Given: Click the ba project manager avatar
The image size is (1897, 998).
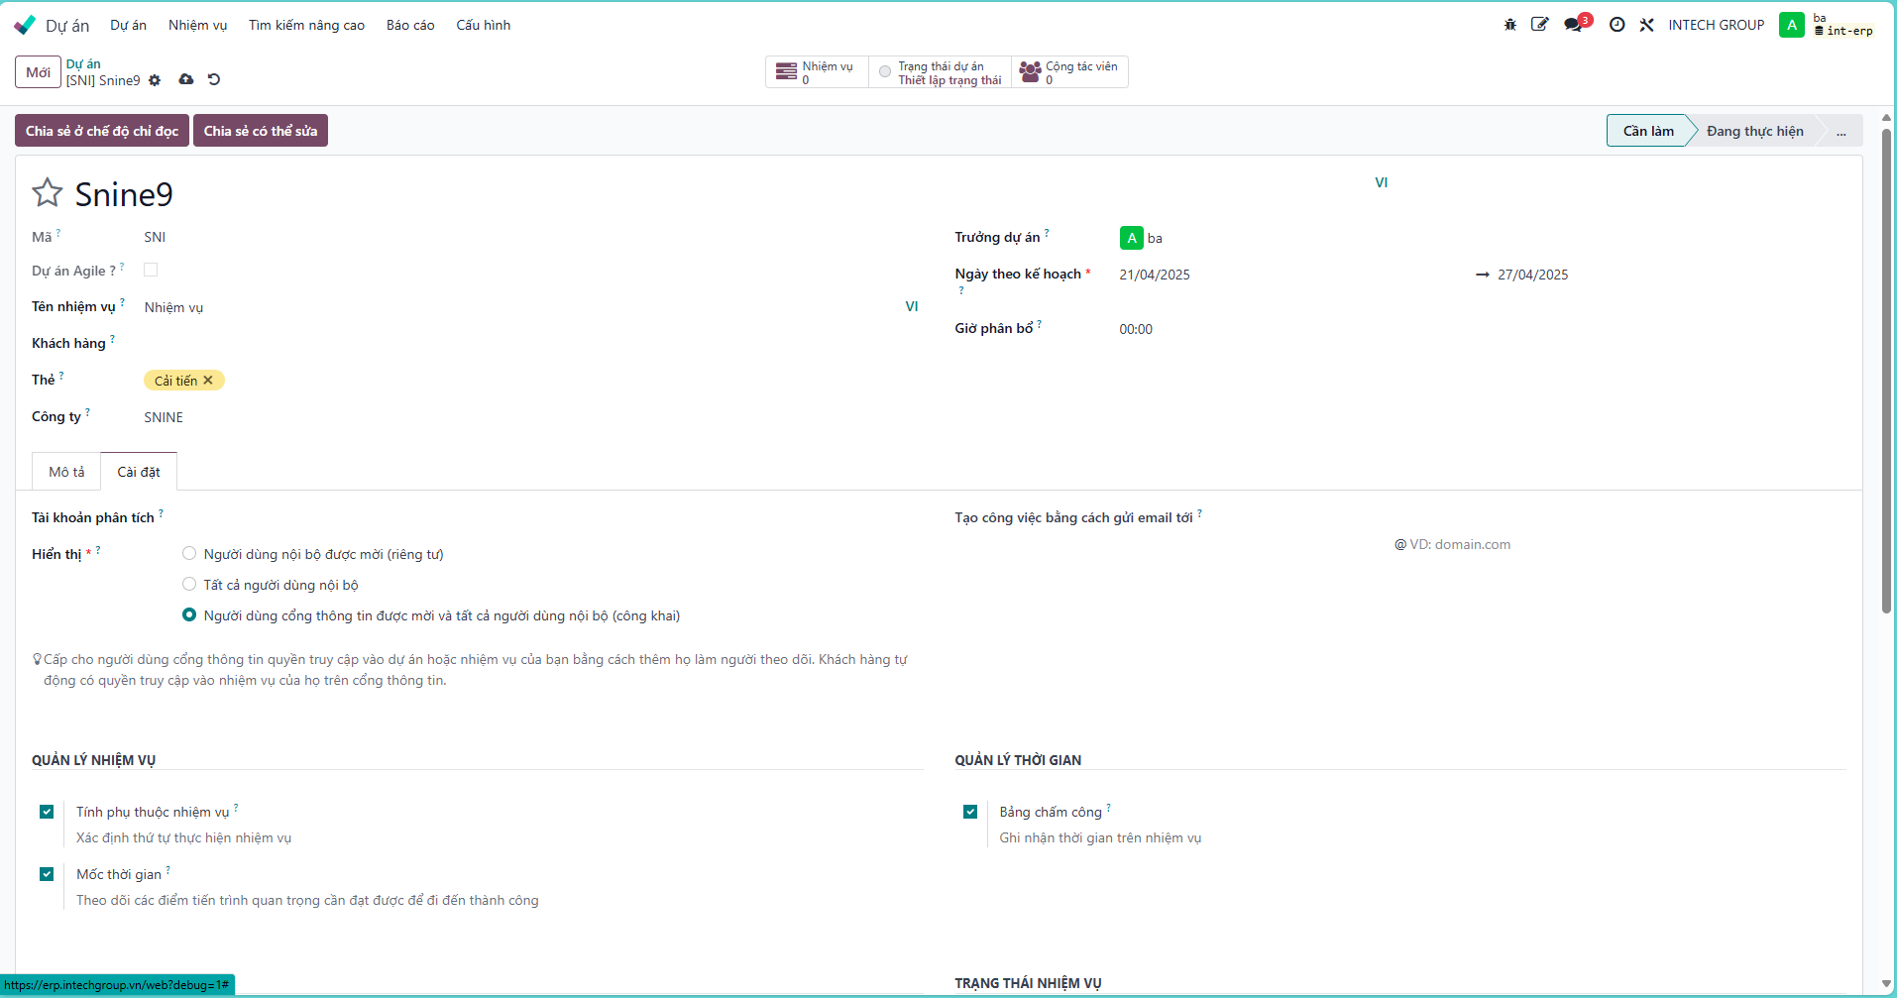Looking at the screenshot, I should [x=1131, y=238].
